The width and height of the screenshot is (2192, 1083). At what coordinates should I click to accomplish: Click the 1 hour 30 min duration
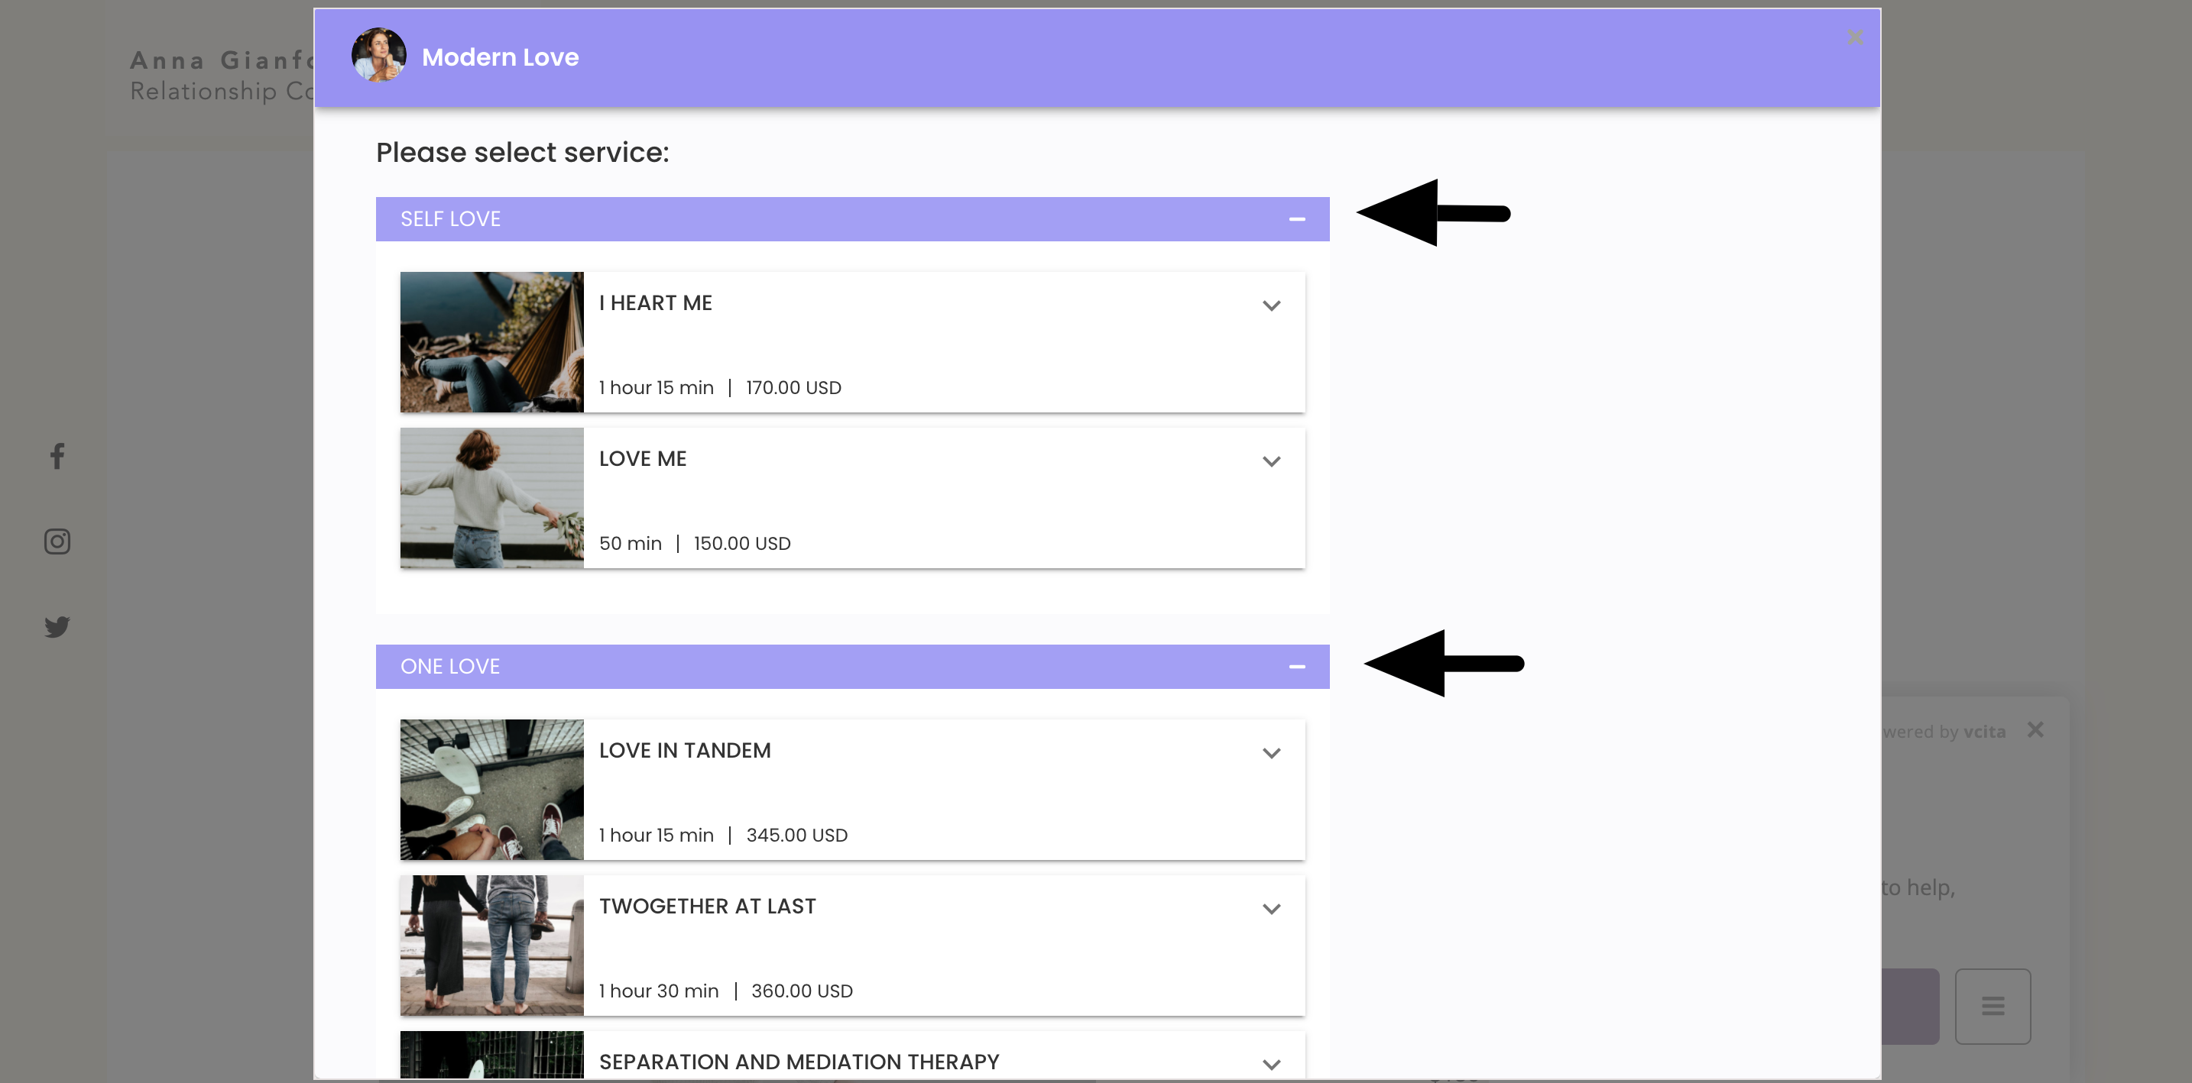(659, 990)
